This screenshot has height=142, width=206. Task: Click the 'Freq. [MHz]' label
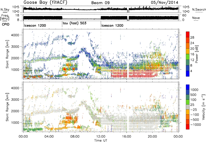point(5,17)
